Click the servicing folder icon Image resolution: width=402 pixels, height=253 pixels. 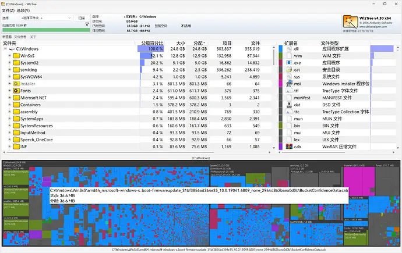tap(16, 70)
